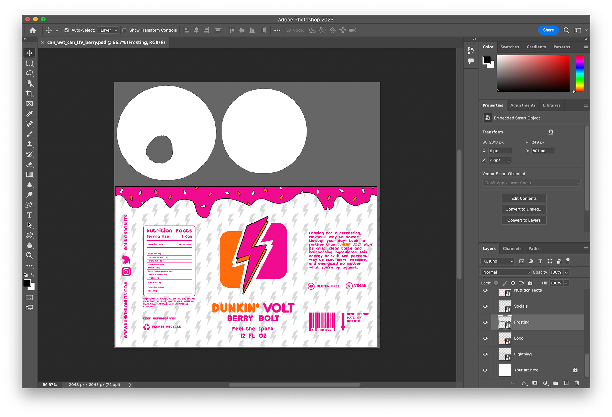The width and height of the screenshot is (612, 417).
Task: Click the Edit Contents button
Action: pyautogui.click(x=524, y=198)
